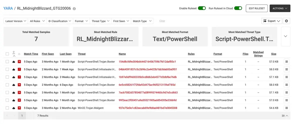Open row menu for 04b64591837c5c26 sample

point(286,69)
